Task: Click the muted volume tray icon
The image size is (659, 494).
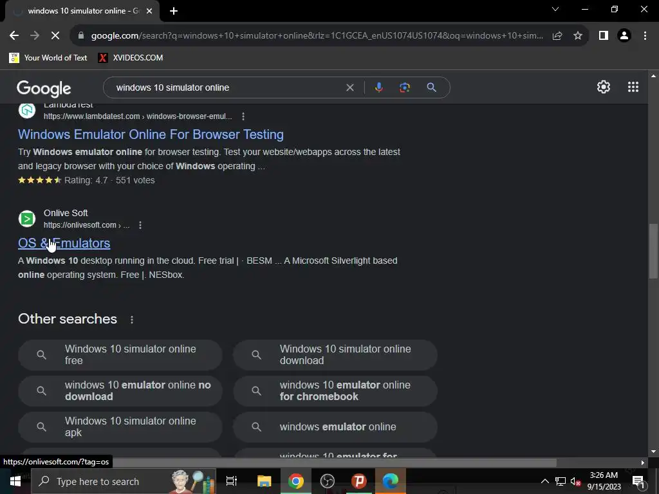Action: tap(576, 481)
